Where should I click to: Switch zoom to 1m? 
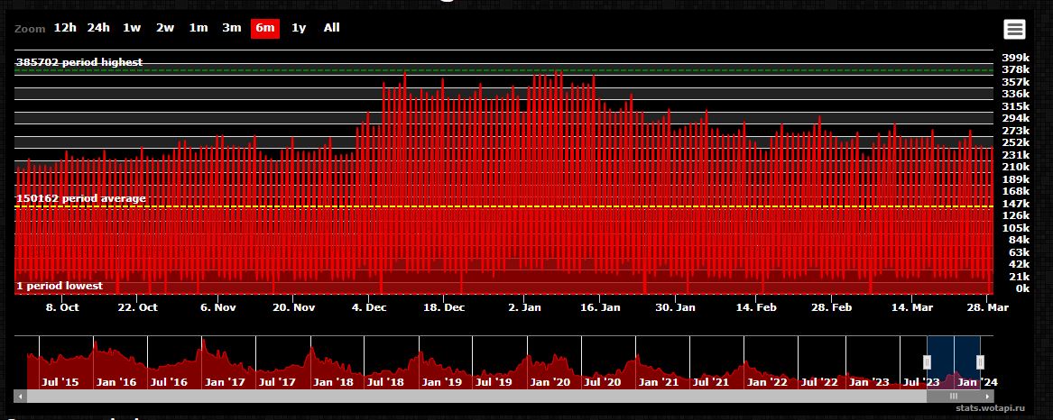click(199, 28)
